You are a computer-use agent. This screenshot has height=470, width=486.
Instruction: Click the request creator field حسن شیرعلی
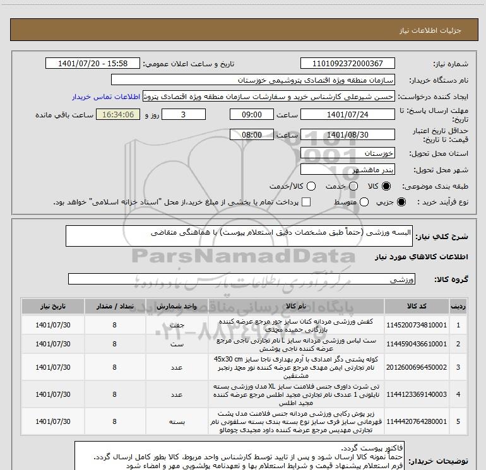coord(268,97)
